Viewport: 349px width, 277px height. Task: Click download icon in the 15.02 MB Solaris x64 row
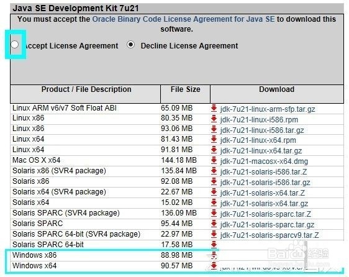[x=214, y=203]
